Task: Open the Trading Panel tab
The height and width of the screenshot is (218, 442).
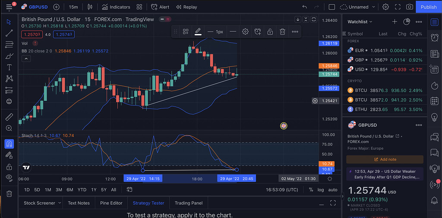Action: pos(188,203)
